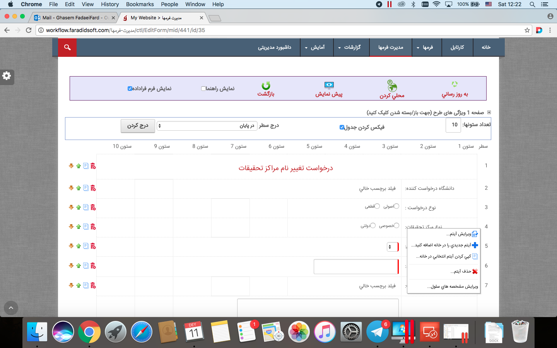Click the محلي كردن globe icon
This screenshot has height=348, width=557.
[x=392, y=85]
